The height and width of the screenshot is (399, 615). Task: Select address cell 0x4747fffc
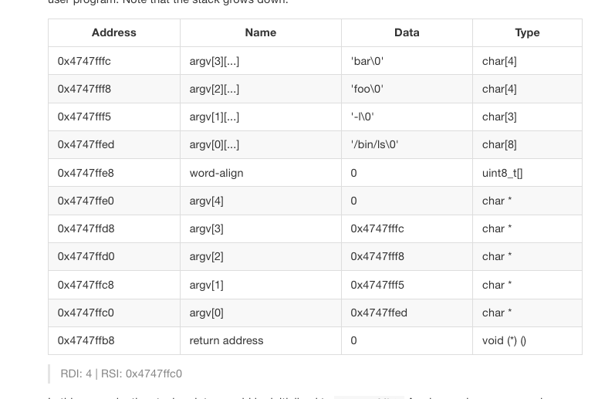(84, 61)
